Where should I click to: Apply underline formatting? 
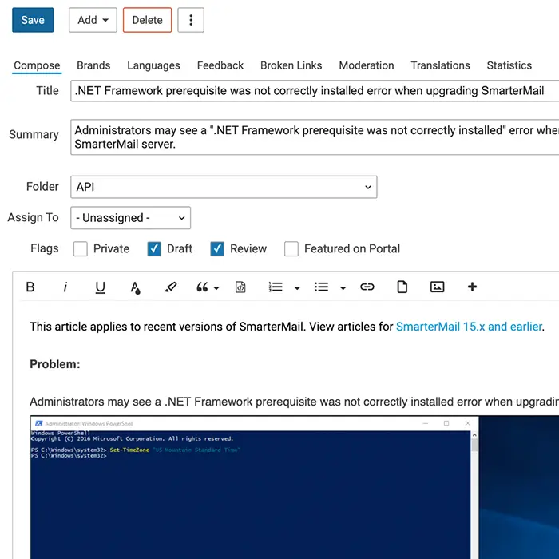click(x=100, y=287)
